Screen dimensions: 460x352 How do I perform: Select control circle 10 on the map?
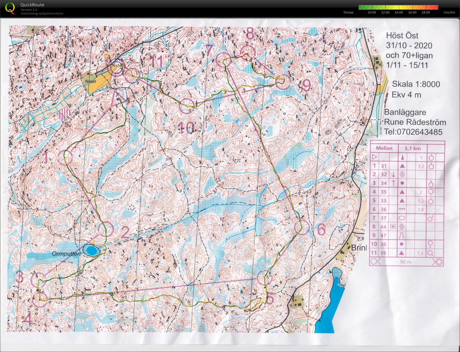tap(187, 106)
